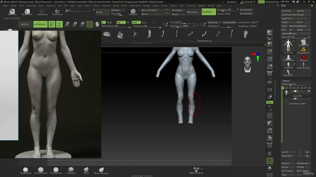
Task: Adjust the Rgb Intensity slider
Action: [x=116, y=26]
